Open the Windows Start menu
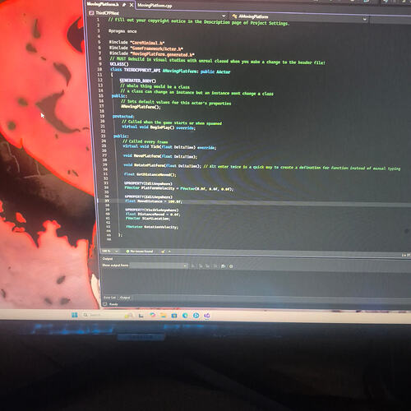This screenshot has height=411, width=411. [x=75, y=315]
